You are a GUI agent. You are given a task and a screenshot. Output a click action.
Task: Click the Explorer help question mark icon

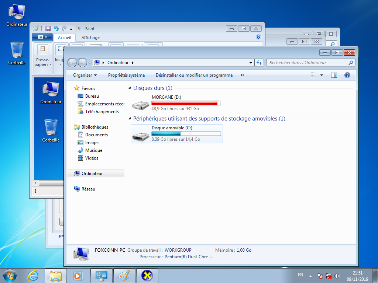click(x=347, y=75)
